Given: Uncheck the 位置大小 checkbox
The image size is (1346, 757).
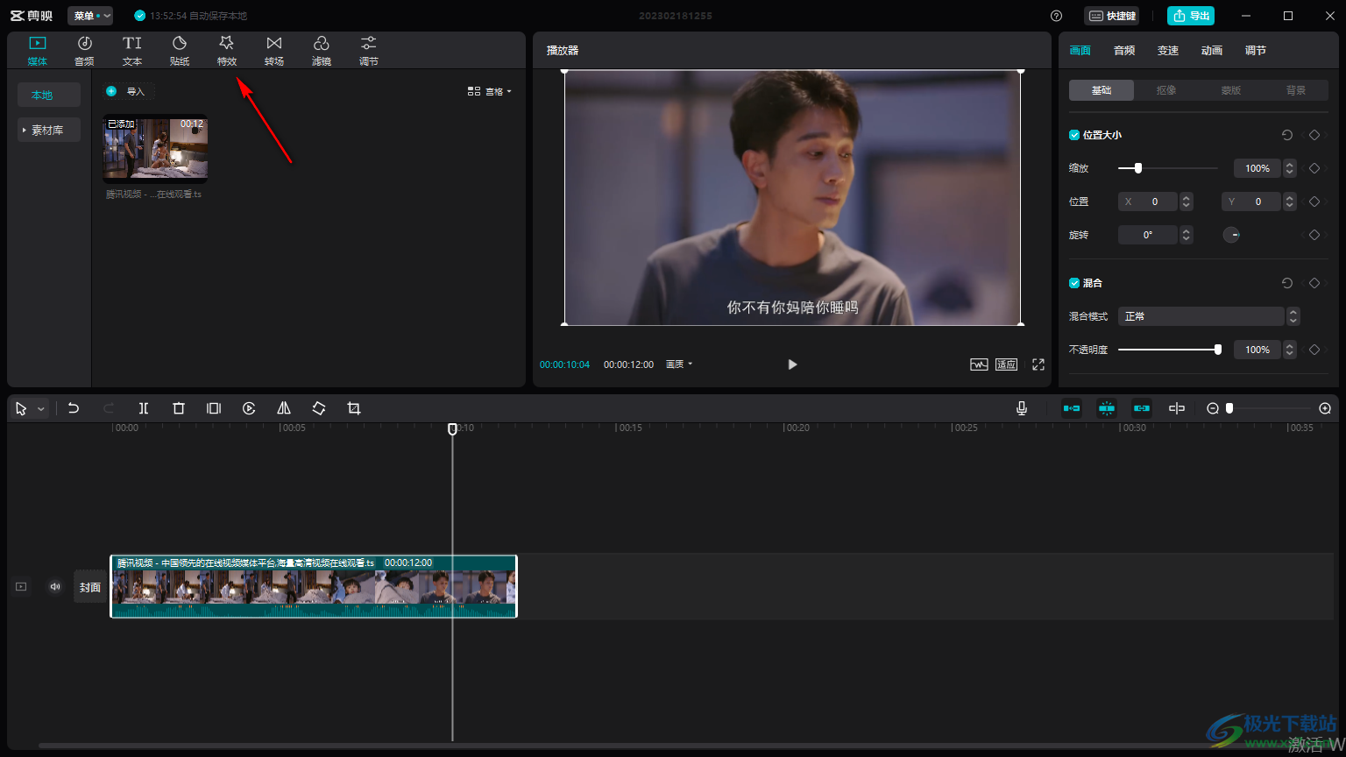Looking at the screenshot, I should (x=1074, y=135).
